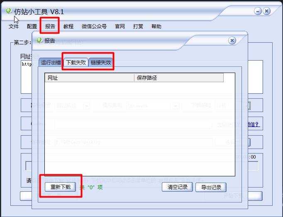The width and height of the screenshot is (283, 217).
Task: Close the 报告 dialog
Action: (x=232, y=40)
